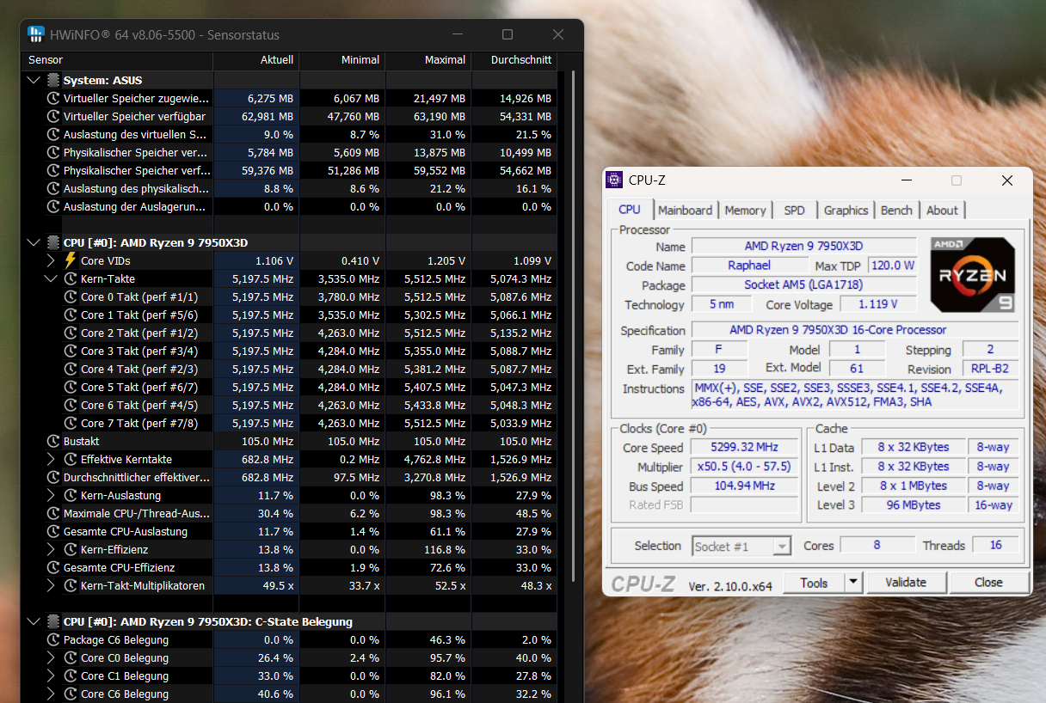Open the About tab in CPU-Z
Viewport: 1046px width, 703px height.
(942, 210)
